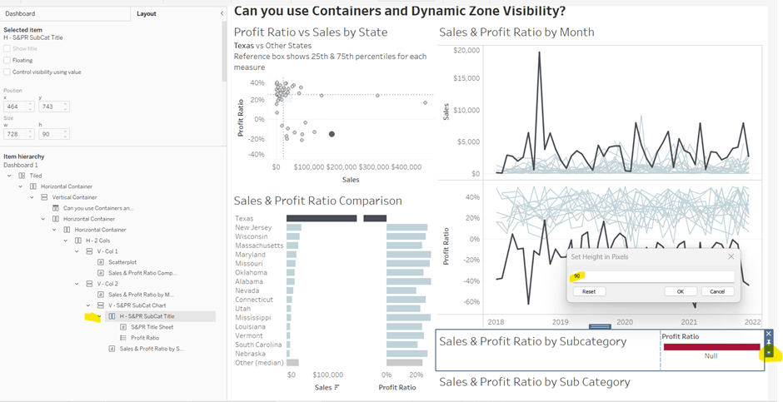
Task: Click Reset in Set Height dialog
Action: coord(588,291)
